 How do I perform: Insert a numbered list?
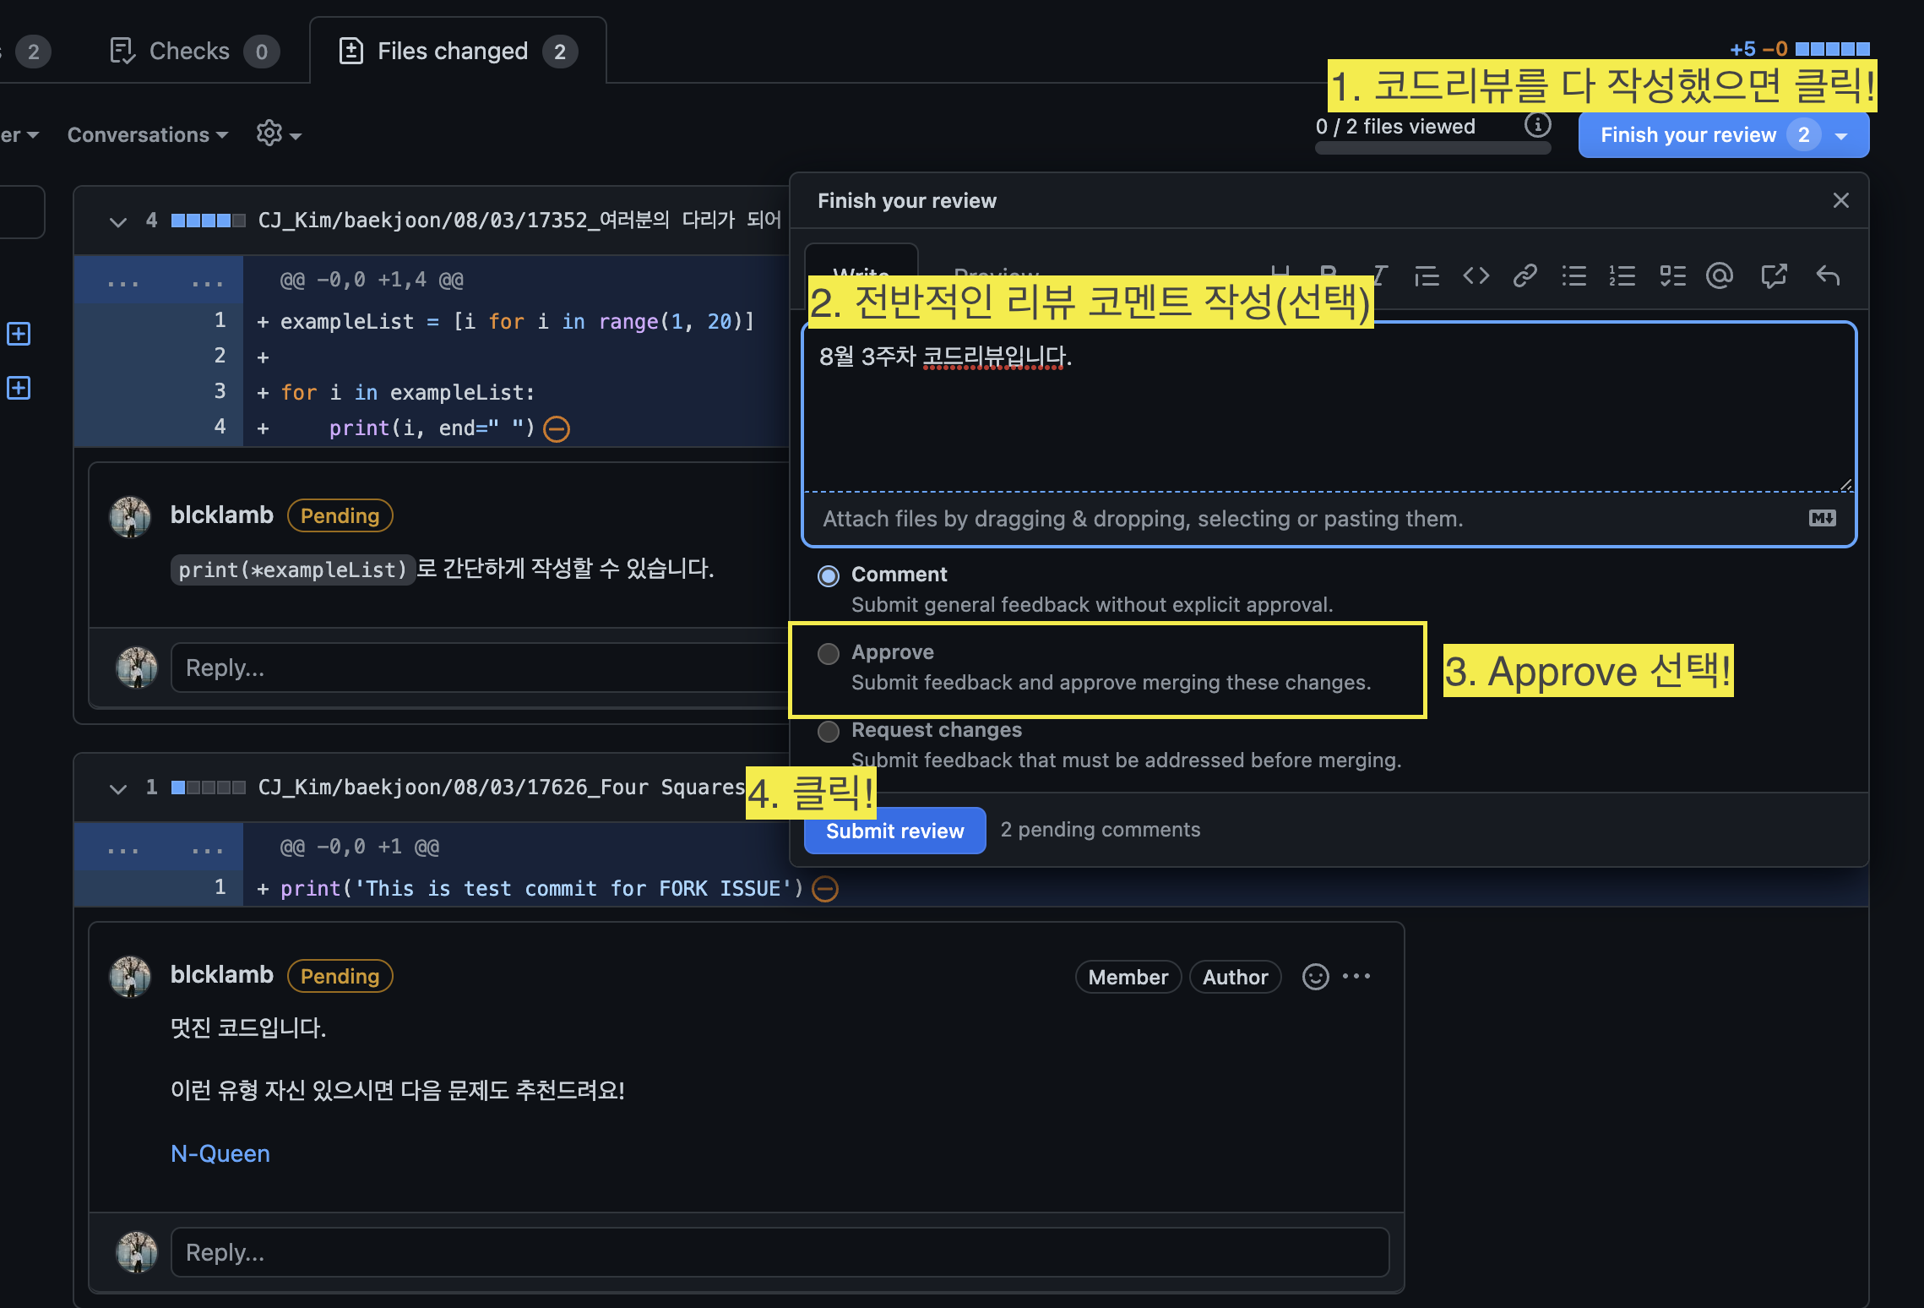1622,275
